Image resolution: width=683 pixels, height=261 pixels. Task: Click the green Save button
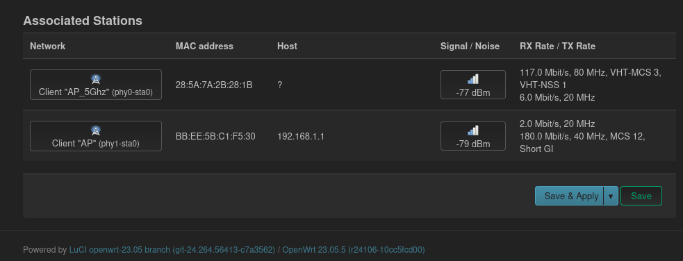[x=641, y=196]
